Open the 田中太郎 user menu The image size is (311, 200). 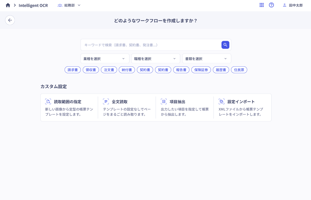(293, 5)
